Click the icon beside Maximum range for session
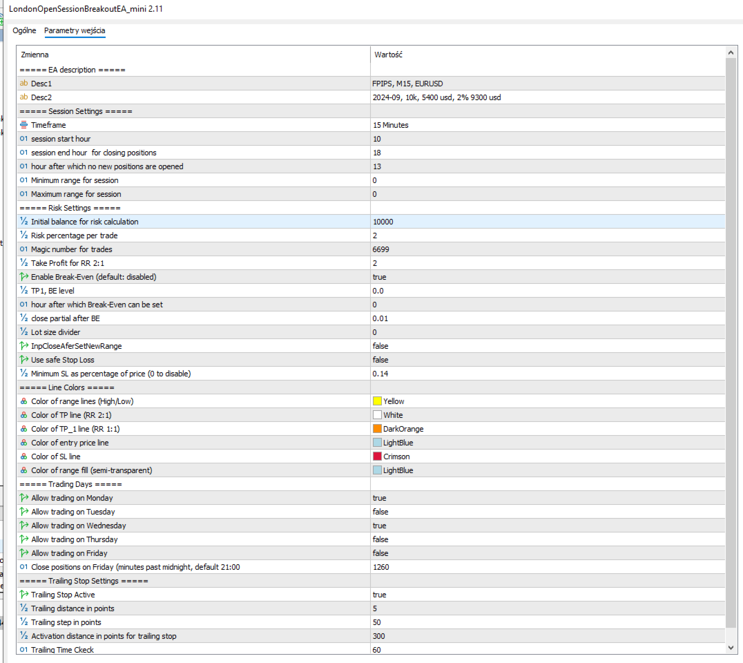Screen dimensions: 743x663 (23, 194)
